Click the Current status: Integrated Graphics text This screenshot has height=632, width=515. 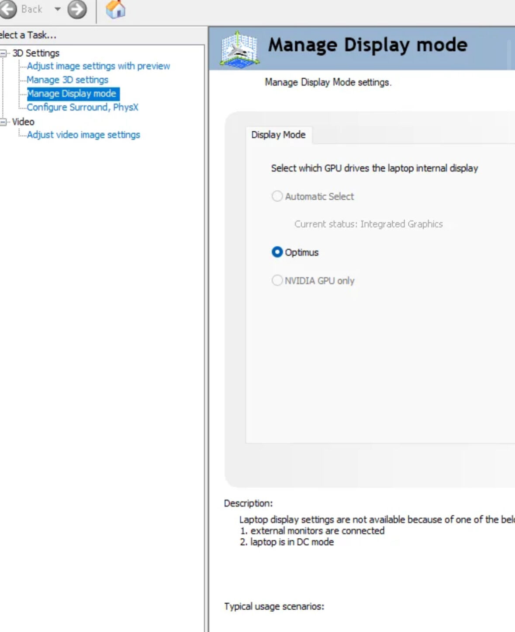(369, 224)
